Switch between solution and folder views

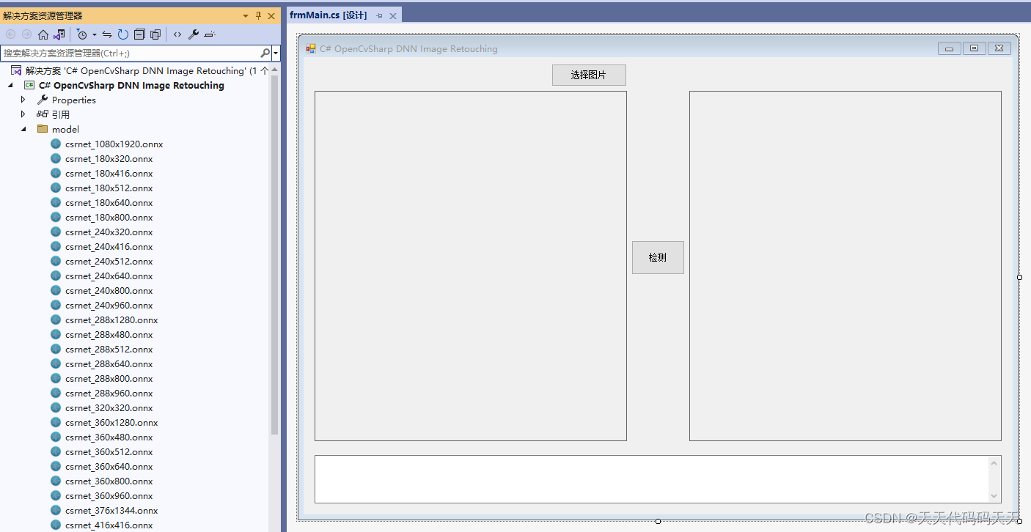(x=59, y=34)
